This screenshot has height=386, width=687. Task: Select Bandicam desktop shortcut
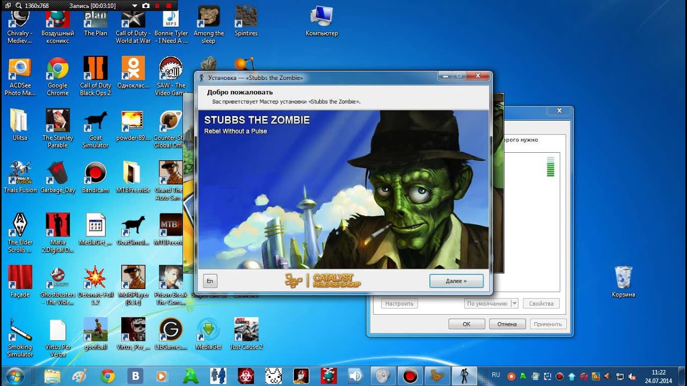tap(96, 177)
